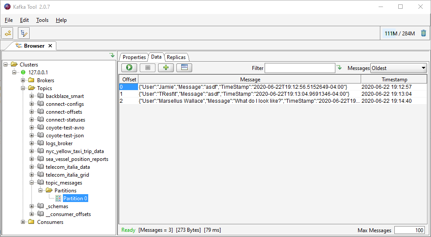Image resolution: width=431 pixels, height=237 pixels.
Task: Click the green 127.0.0.1 connection status icon
Action: pos(23,73)
